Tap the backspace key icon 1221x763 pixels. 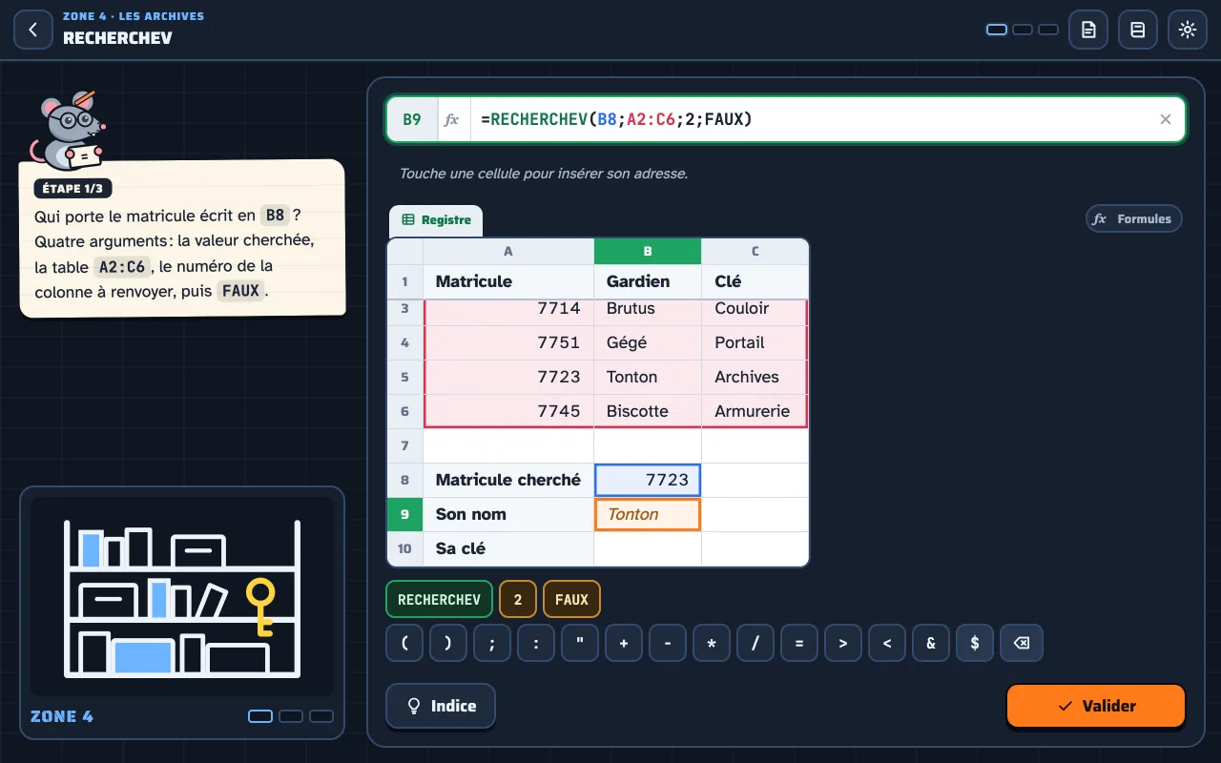coord(1022,643)
